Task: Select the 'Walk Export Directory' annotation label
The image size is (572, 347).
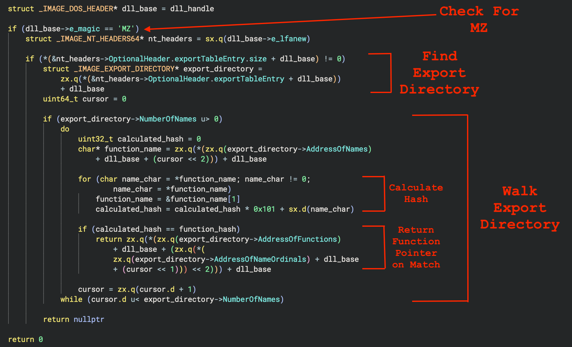Action: click(x=520, y=208)
